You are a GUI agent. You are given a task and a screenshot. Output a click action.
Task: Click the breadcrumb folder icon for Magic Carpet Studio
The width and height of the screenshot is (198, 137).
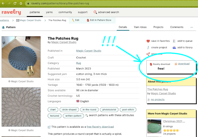point(18,21)
